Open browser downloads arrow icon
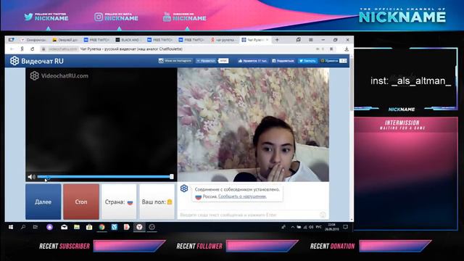The width and height of the screenshot is (464, 261). click(347, 49)
